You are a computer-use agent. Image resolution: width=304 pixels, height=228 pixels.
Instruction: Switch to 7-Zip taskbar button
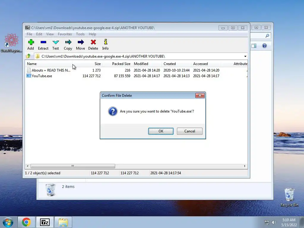(45, 222)
